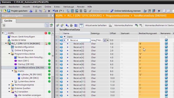
Task: Open the Receive datatype dropdown arrow
Action: point(108,40)
